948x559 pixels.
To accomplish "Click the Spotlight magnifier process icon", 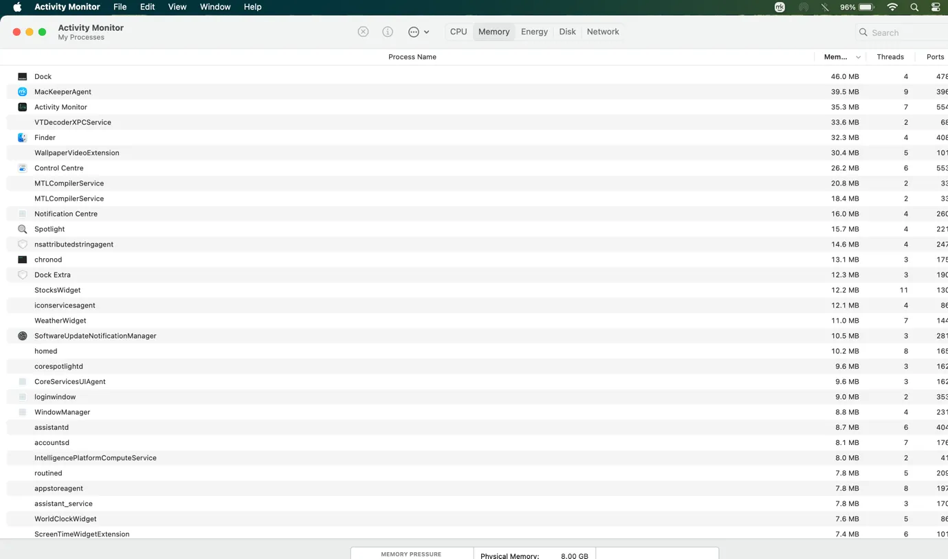I will click(22, 229).
